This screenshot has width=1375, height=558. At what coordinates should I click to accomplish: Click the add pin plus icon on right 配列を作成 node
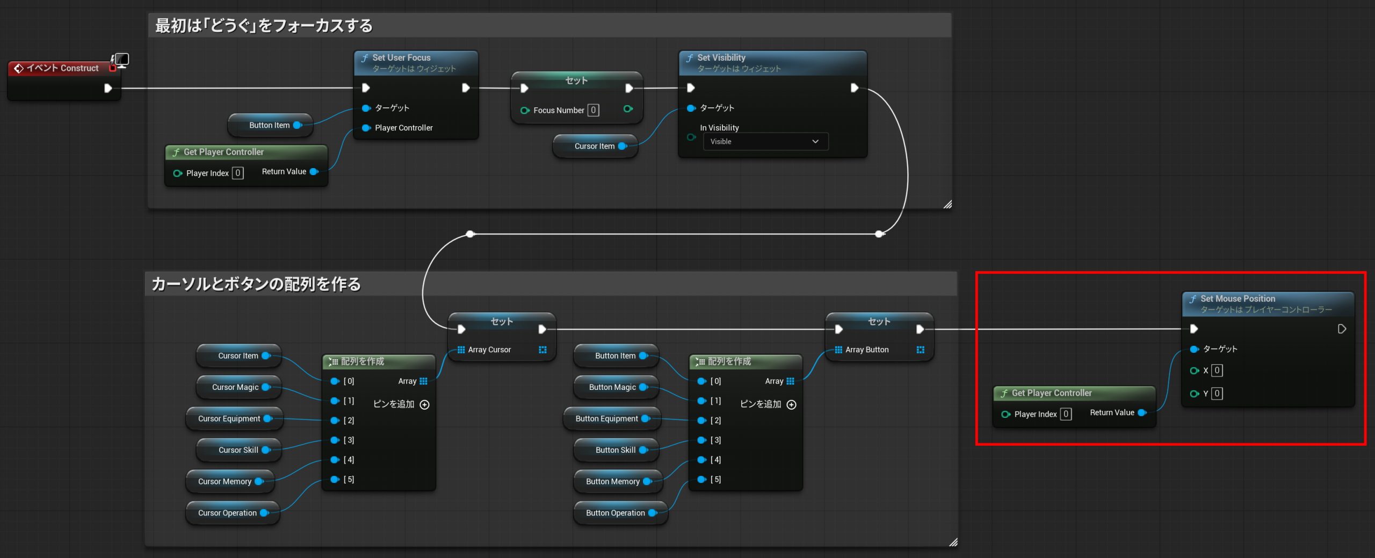pyautogui.click(x=791, y=405)
